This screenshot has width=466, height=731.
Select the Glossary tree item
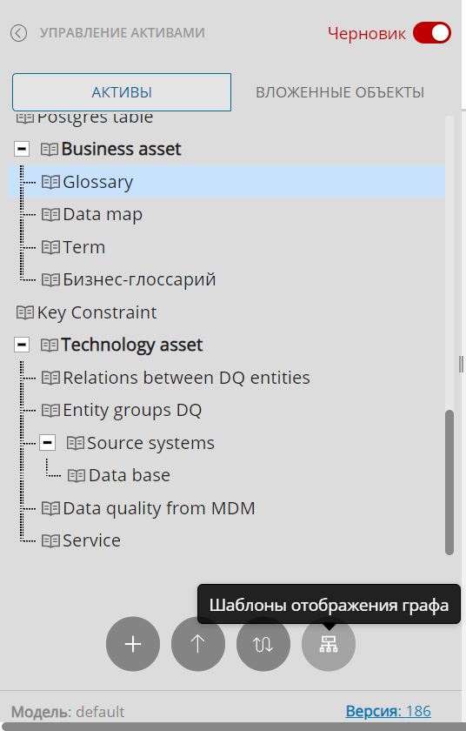pos(226,181)
